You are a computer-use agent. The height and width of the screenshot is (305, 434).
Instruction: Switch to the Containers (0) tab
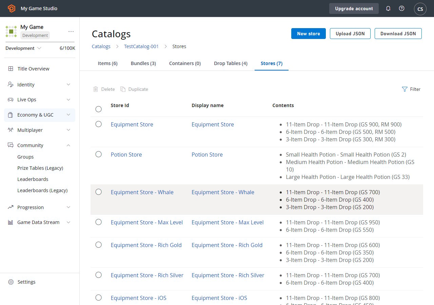coord(185,63)
